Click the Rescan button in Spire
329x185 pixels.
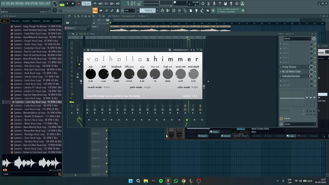click(225, 136)
